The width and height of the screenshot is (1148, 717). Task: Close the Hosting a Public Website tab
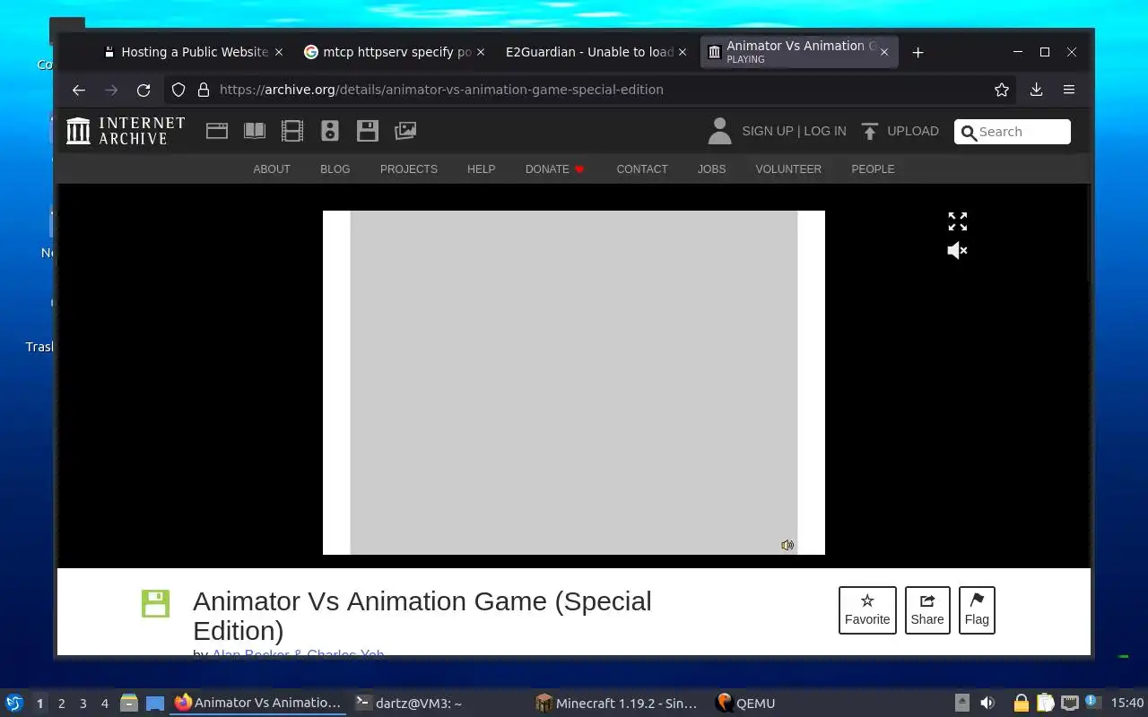(x=279, y=52)
